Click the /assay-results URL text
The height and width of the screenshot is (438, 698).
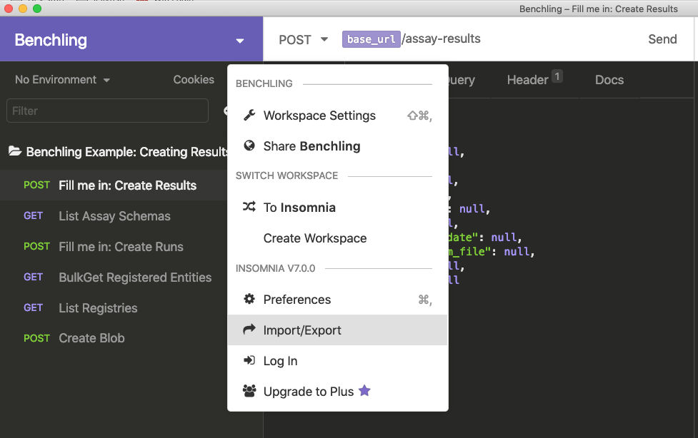(441, 39)
